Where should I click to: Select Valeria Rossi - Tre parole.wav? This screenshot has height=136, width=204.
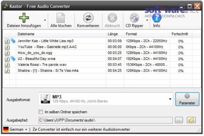42,65
